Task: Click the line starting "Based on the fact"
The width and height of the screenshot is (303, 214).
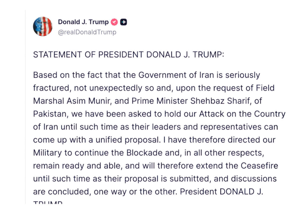Action: point(146,75)
